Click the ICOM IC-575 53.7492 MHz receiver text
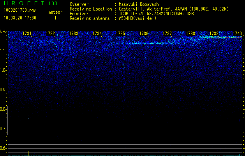 tap(156, 14)
